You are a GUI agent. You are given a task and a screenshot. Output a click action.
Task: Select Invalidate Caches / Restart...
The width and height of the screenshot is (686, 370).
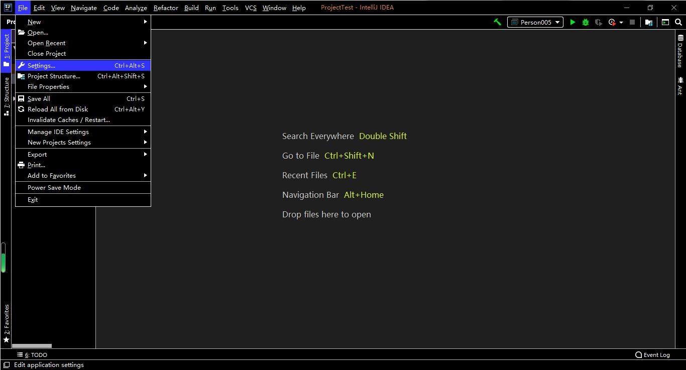pos(68,120)
